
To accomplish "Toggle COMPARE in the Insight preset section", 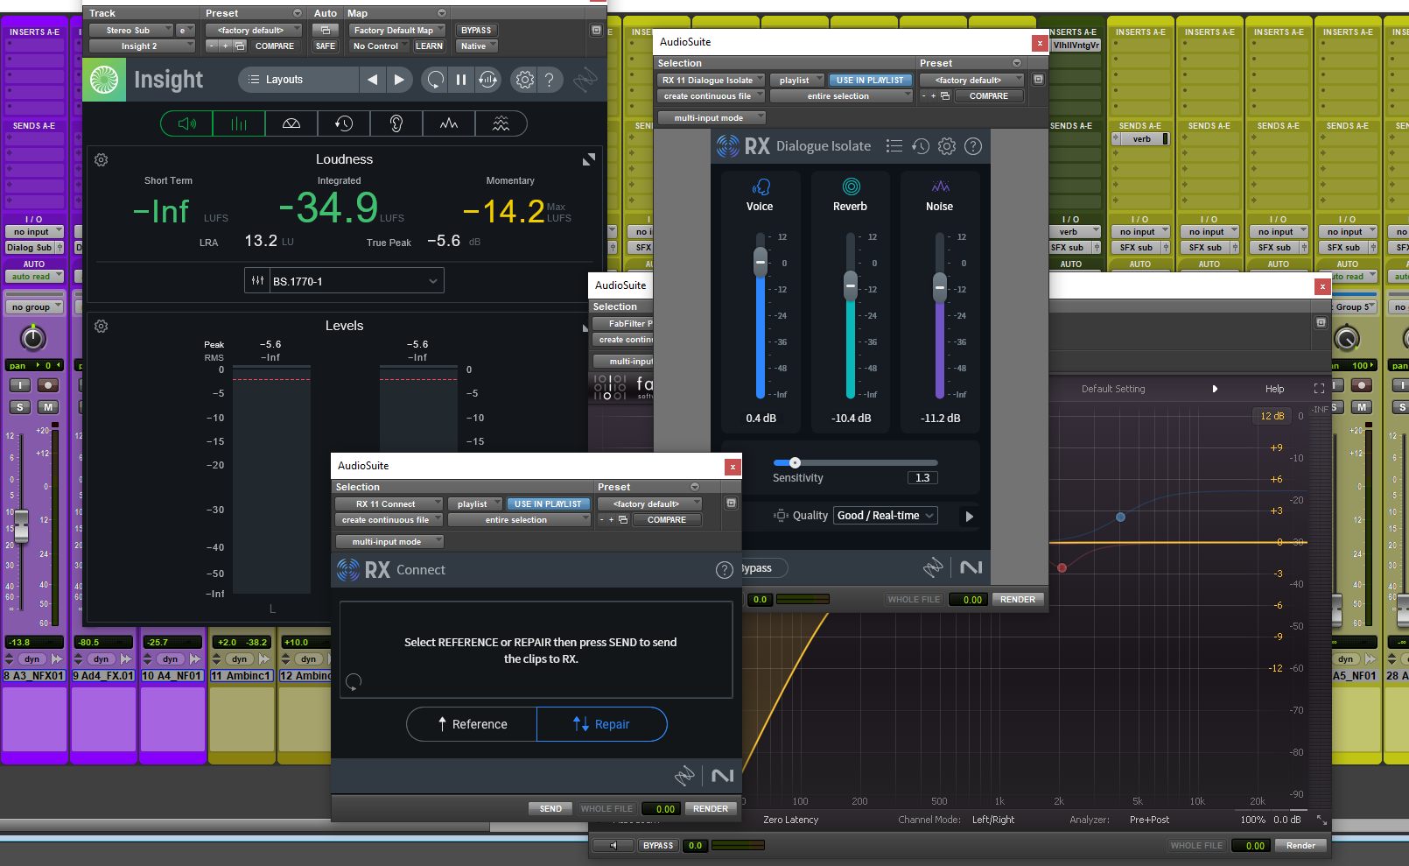I will (x=275, y=46).
